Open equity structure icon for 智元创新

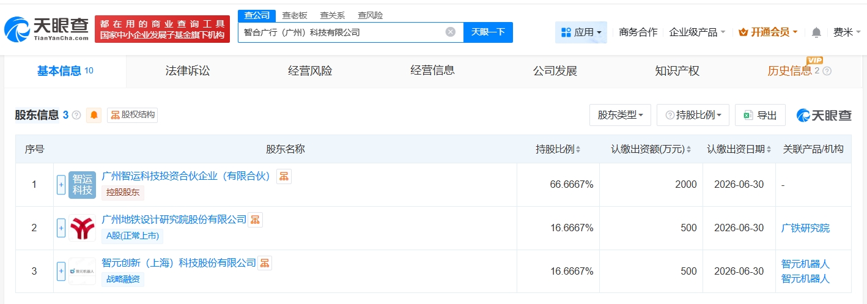click(x=264, y=263)
